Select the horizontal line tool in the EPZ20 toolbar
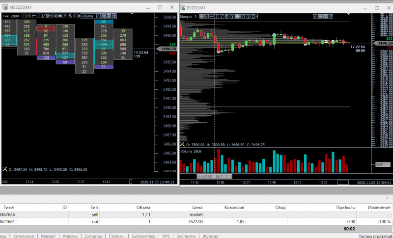This screenshot has width=393, height=238. tap(212, 17)
